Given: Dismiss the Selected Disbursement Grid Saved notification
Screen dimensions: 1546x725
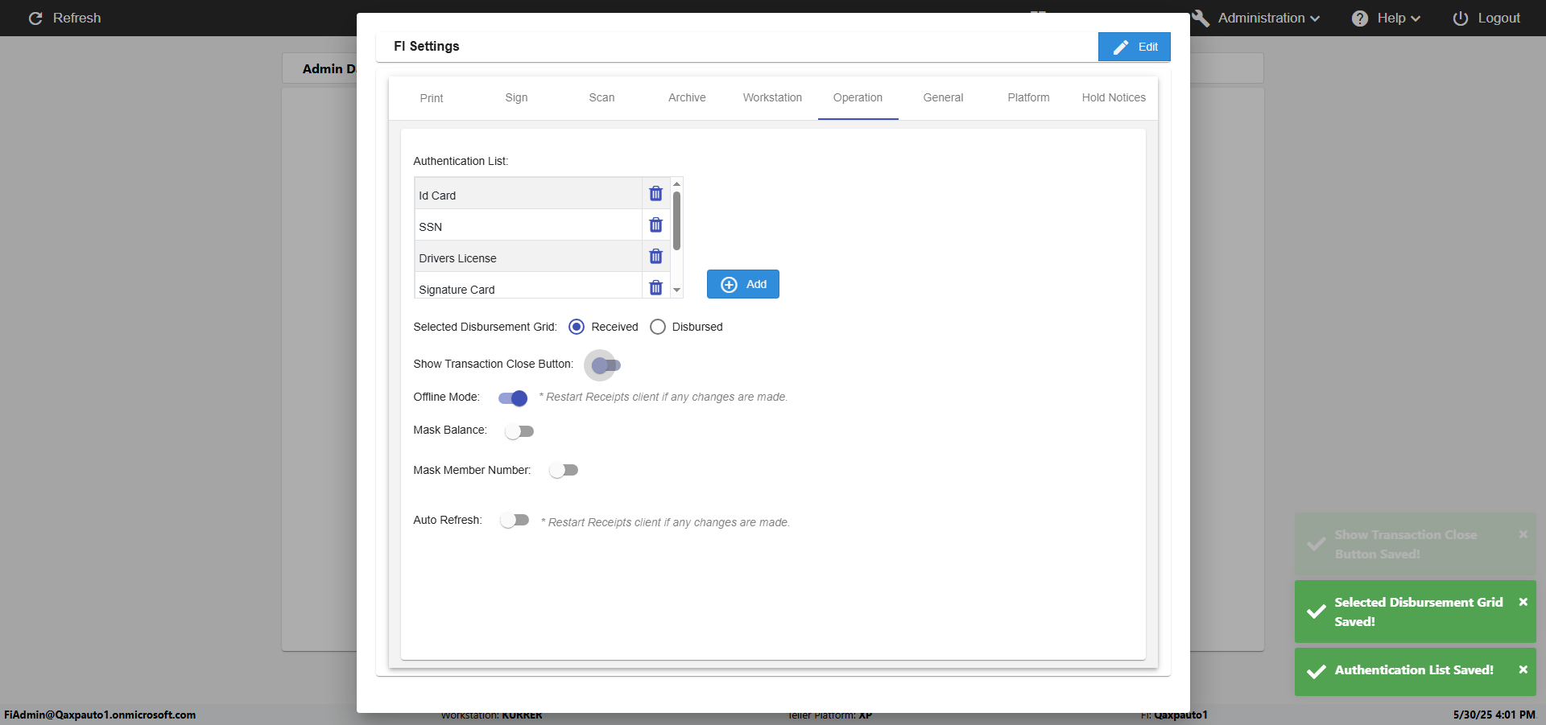Looking at the screenshot, I should click(1523, 602).
